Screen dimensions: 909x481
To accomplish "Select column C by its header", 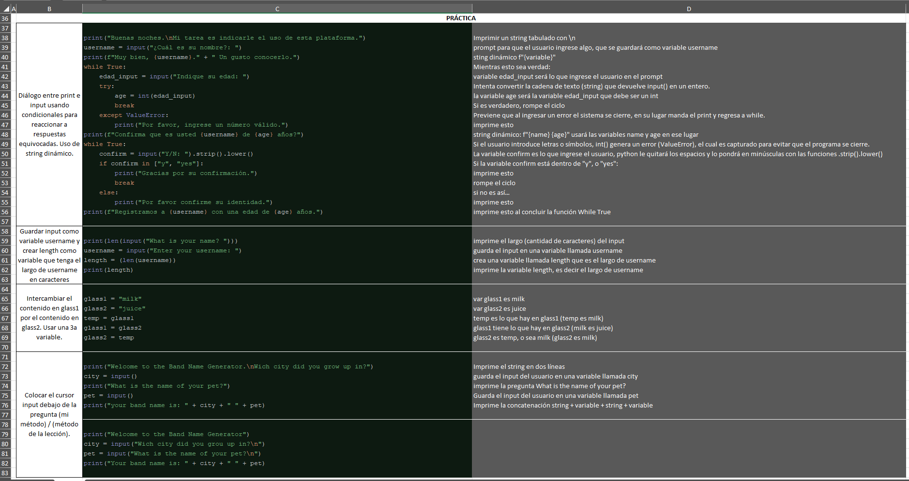I will point(277,9).
